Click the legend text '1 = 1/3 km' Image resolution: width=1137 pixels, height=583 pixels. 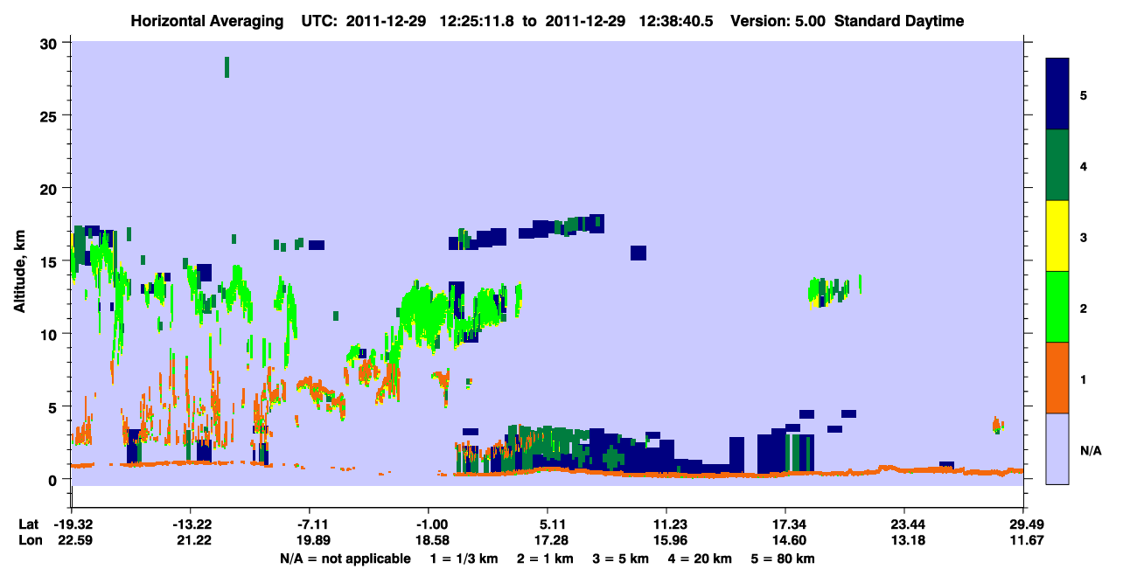click(464, 559)
